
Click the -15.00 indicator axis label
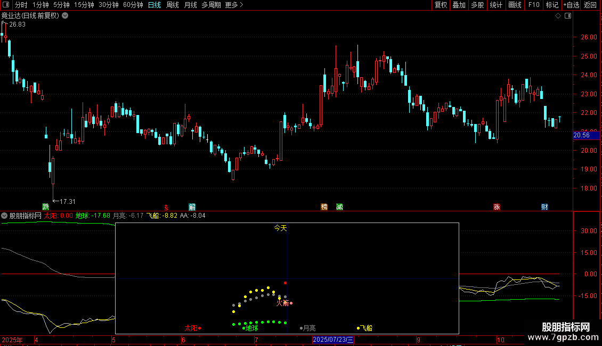[588, 296]
